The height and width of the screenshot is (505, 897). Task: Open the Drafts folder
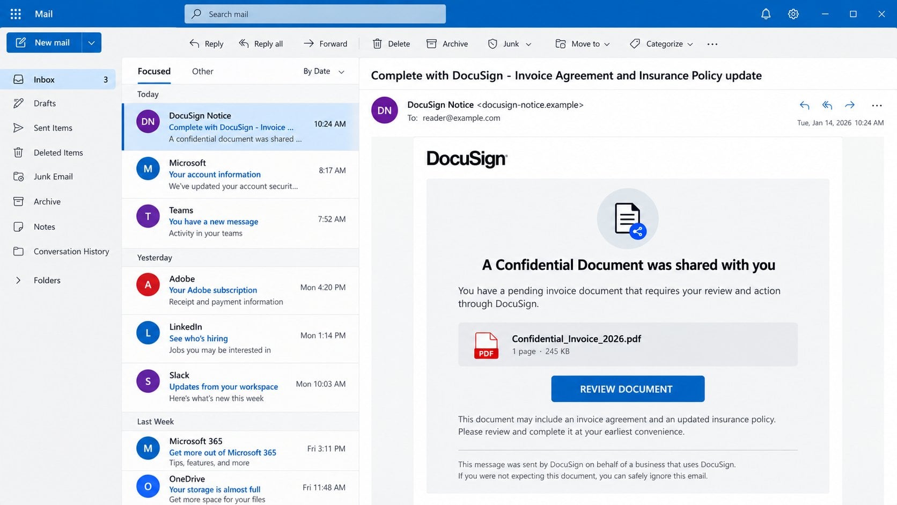tap(57, 103)
